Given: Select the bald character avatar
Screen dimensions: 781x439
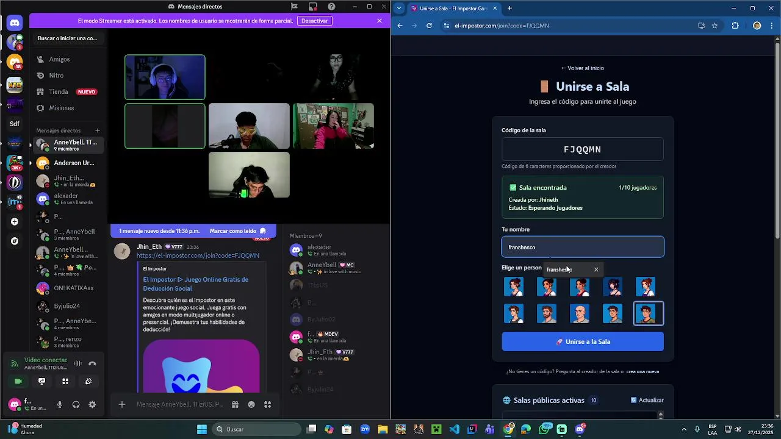Looking at the screenshot, I should (x=580, y=313).
